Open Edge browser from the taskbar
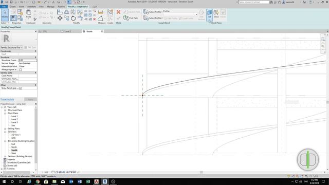This screenshot has width=329, height=185. [29, 181]
